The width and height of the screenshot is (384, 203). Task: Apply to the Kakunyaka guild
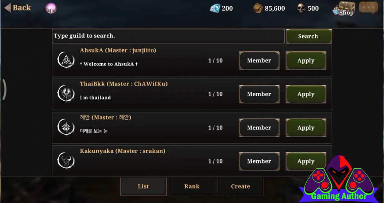[x=306, y=161]
